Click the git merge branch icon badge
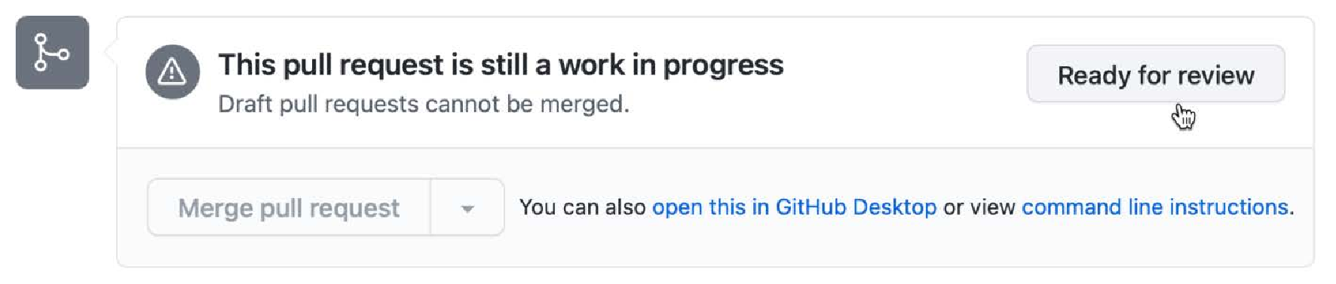This screenshot has height=284, width=1336. tap(52, 53)
